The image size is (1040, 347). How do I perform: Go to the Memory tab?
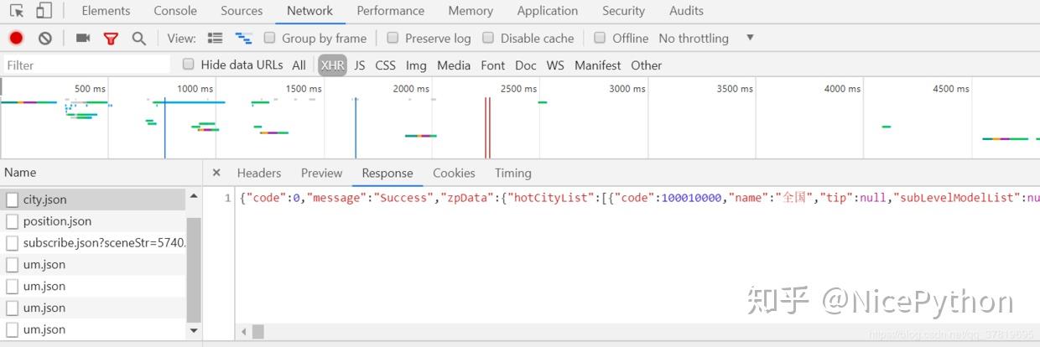coord(471,11)
